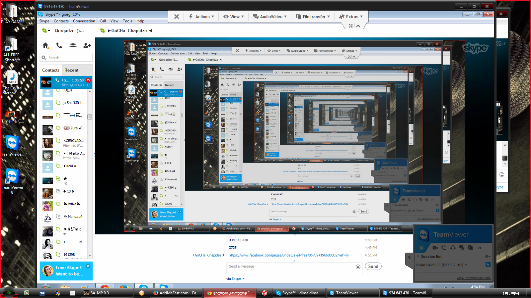The height and width of the screenshot is (298, 531).
Task: Open The Crystal Method MP3 desktop file
Action: tap(12, 83)
